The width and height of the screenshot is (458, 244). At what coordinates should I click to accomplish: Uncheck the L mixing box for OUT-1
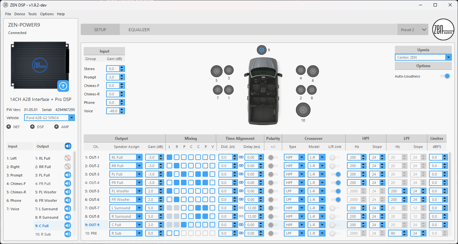(x=169, y=157)
